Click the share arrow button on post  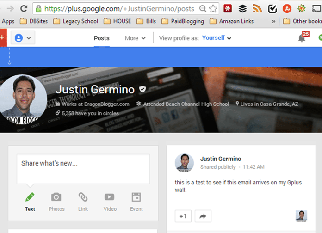[203, 216]
